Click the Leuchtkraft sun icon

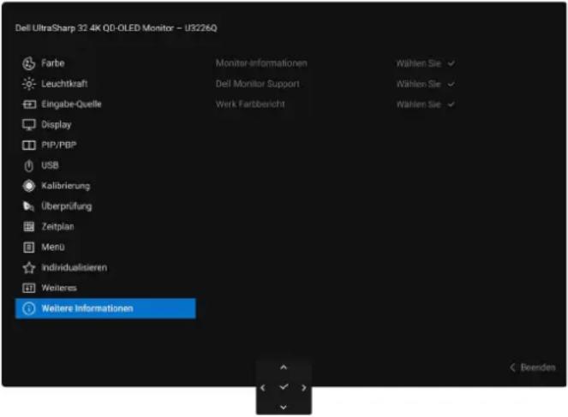pos(28,84)
